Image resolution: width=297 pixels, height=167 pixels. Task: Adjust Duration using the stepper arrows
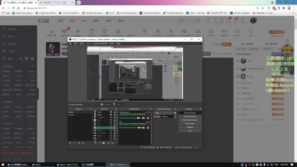tap(175, 117)
